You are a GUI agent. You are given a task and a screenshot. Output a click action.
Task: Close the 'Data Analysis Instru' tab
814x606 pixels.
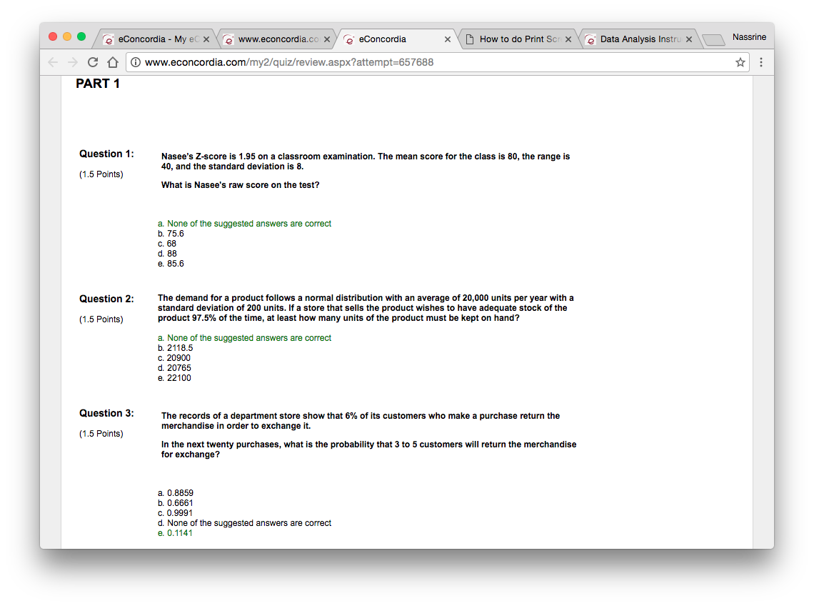689,39
